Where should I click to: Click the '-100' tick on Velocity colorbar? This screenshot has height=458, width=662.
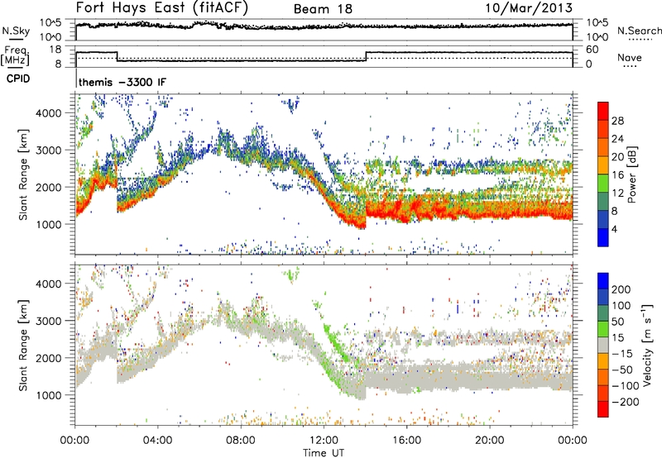[625, 386]
